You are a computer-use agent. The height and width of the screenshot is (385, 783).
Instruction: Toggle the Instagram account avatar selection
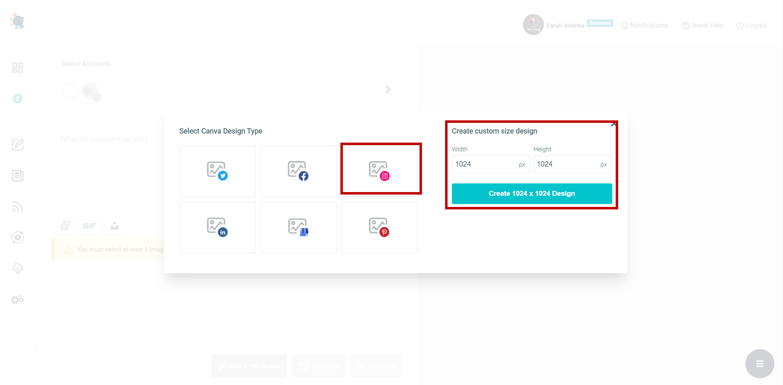click(91, 91)
